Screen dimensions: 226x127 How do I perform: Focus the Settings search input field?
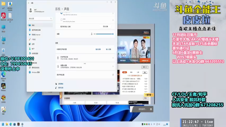[x=40, y=19]
